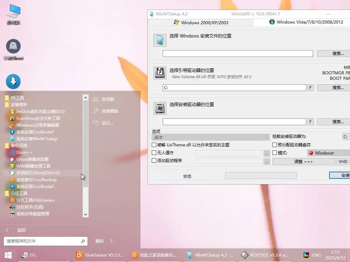
Task: Click F button beside install drive field
Action: (x=310, y=122)
